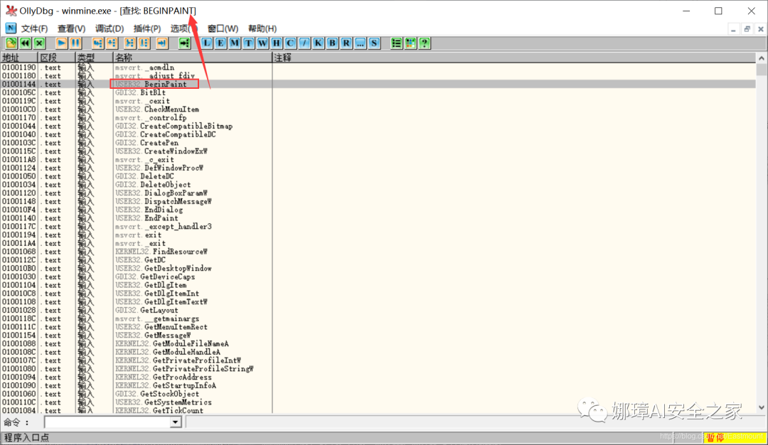Click the Restart program rewind icon

click(26, 43)
